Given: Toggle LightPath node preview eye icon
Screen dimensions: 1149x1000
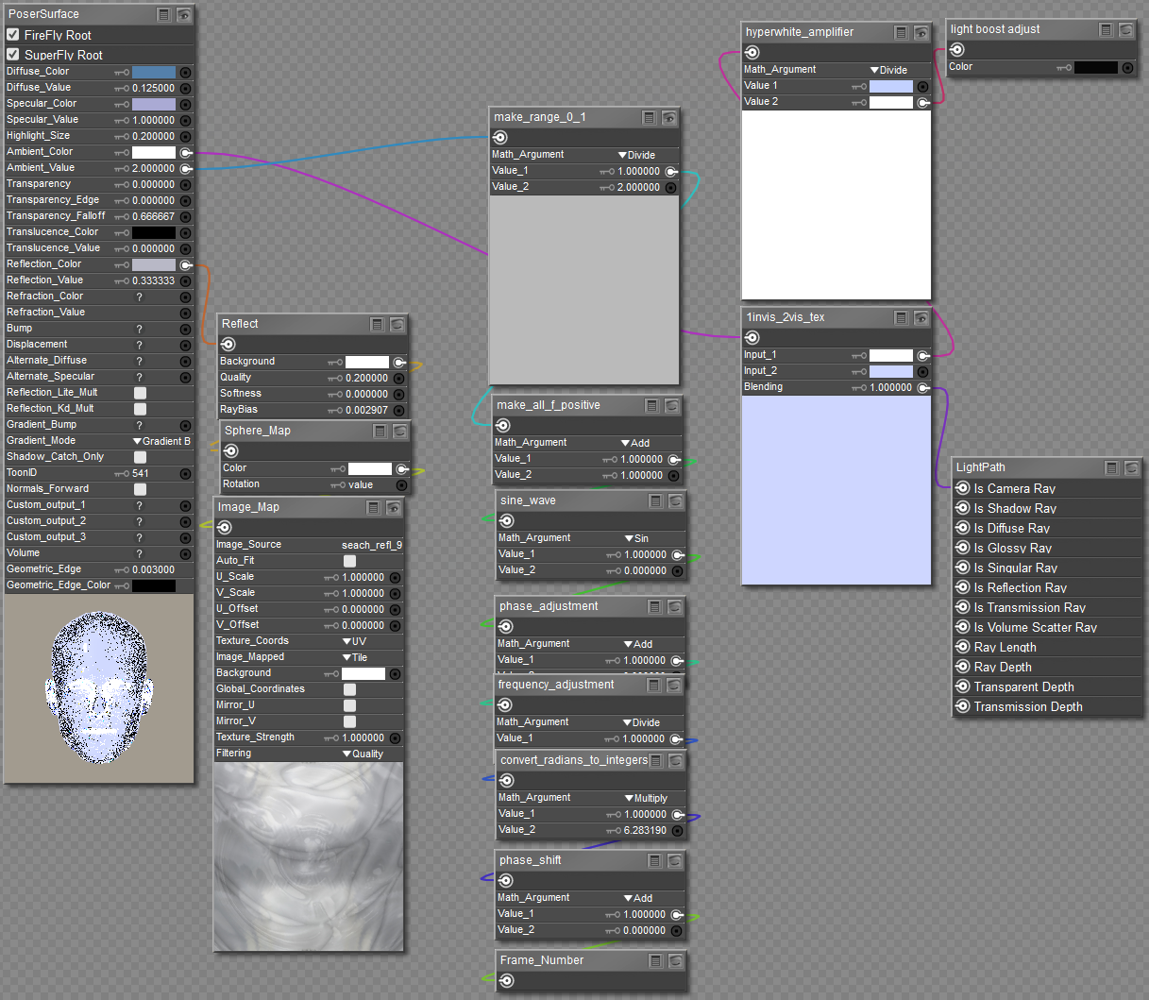Looking at the screenshot, I should 1132,468.
